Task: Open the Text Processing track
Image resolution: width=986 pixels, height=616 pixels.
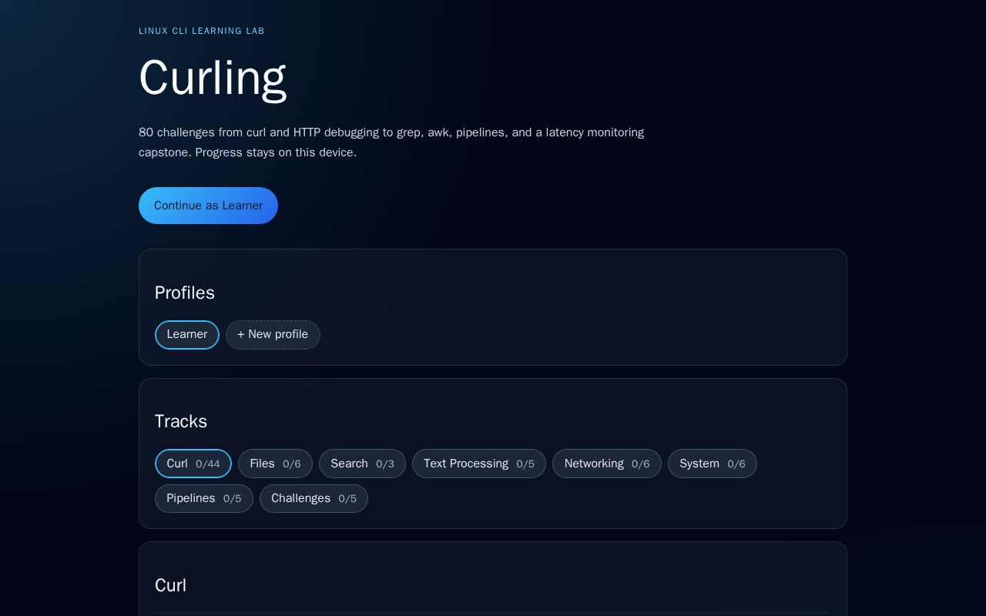Action: click(479, 464)
